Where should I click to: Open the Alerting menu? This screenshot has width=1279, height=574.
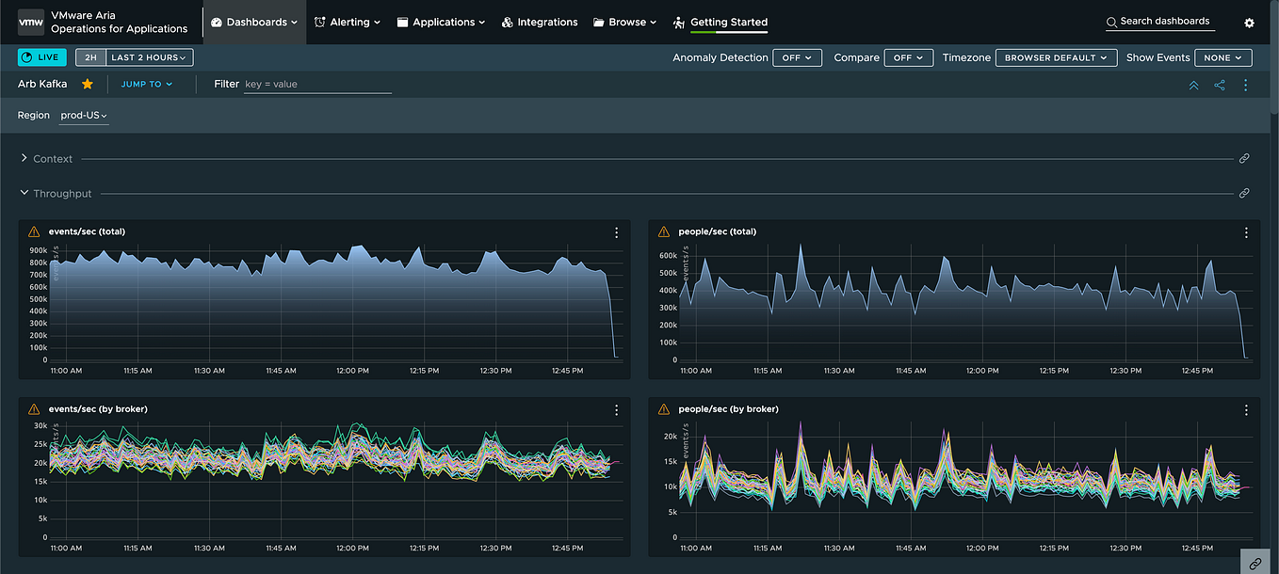(347, 22)
